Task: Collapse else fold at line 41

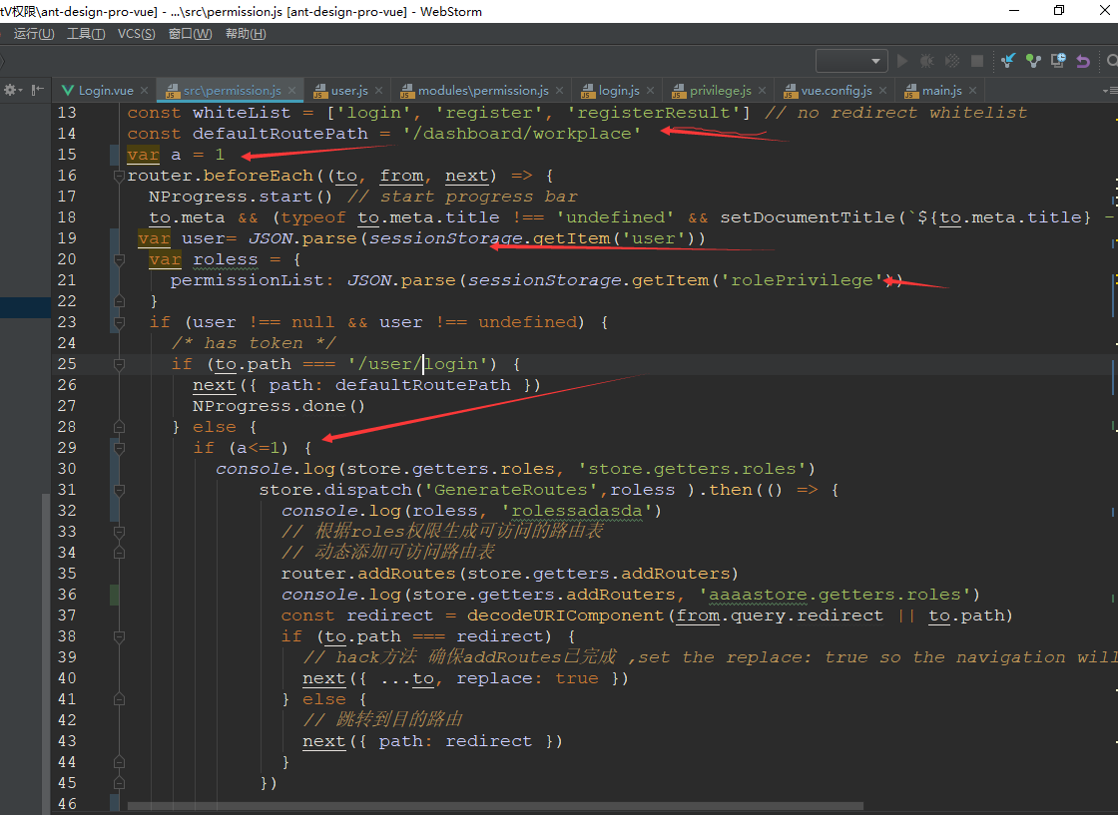Action: (119, 699)
